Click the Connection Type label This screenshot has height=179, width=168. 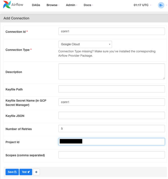point(18,50)
